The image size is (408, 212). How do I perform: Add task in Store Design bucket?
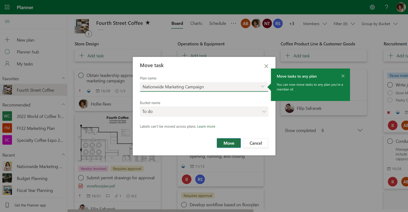[118, 56]
